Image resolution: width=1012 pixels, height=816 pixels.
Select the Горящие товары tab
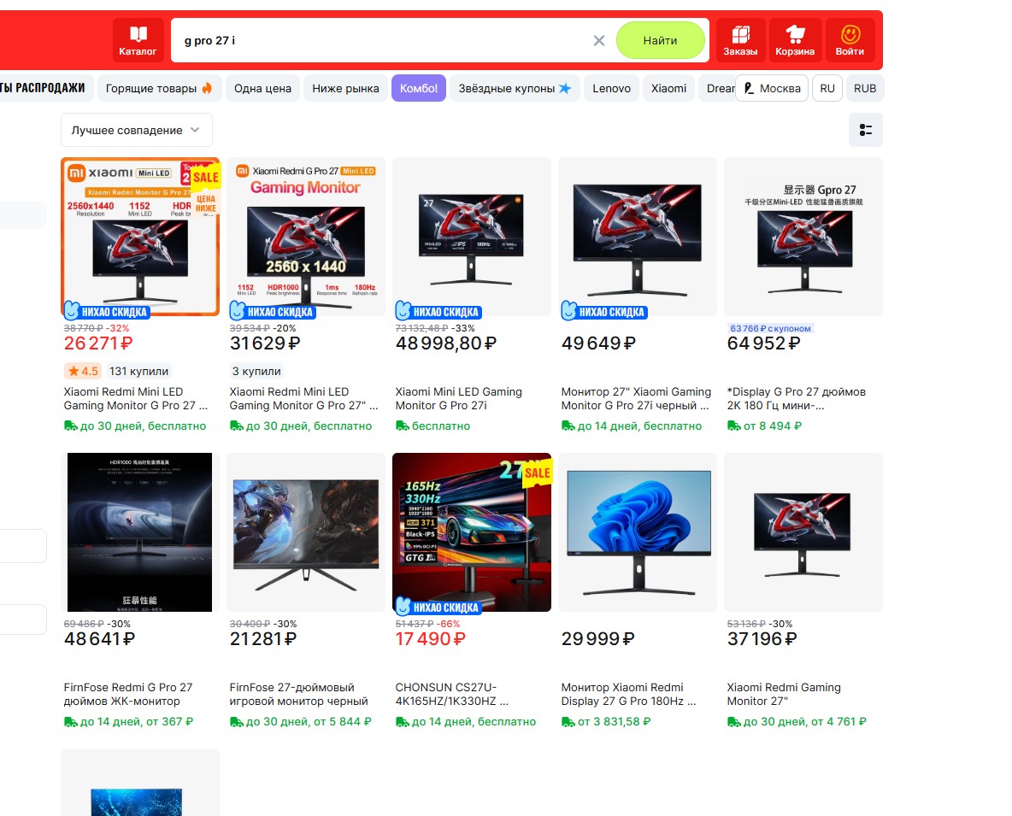tap(159, 88)
